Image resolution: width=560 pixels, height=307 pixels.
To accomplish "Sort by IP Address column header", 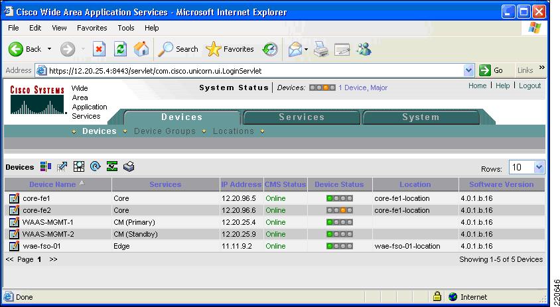I will [x=241, y=184].
